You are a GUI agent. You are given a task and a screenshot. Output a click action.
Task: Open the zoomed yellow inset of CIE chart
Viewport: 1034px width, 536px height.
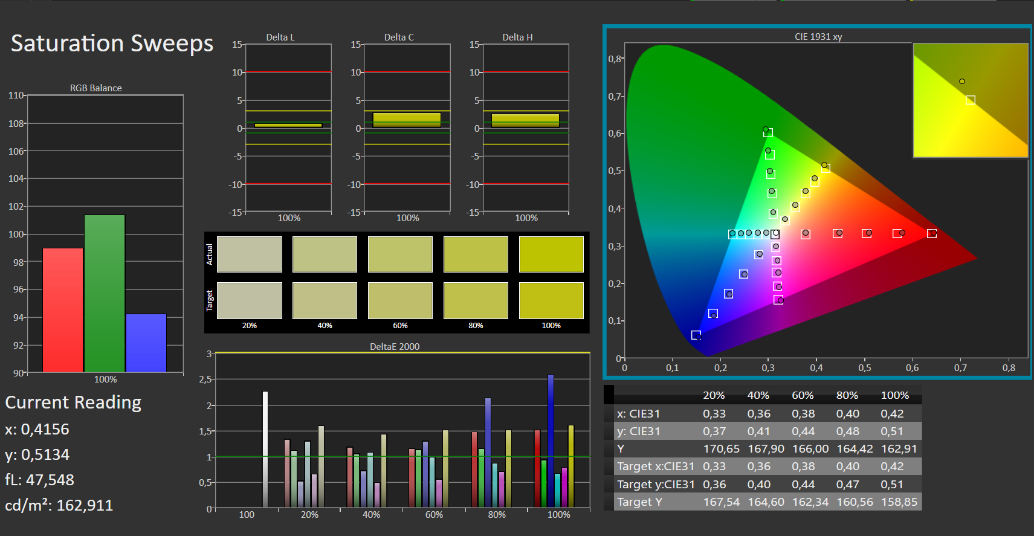point(970,100)
